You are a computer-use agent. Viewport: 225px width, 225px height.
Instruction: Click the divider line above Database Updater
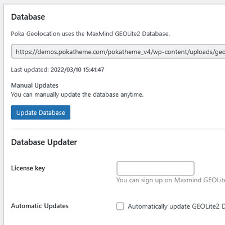coord(118,129)
